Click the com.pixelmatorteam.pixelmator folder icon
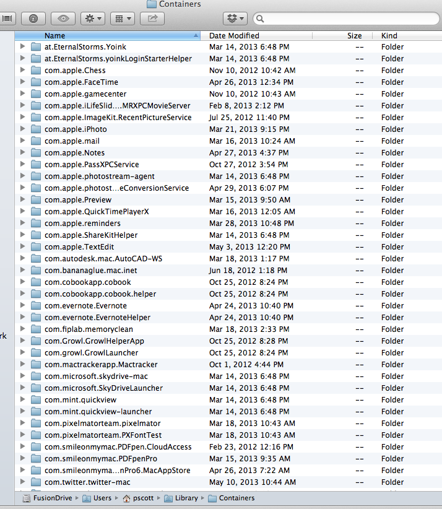 [x=36, y=424]
